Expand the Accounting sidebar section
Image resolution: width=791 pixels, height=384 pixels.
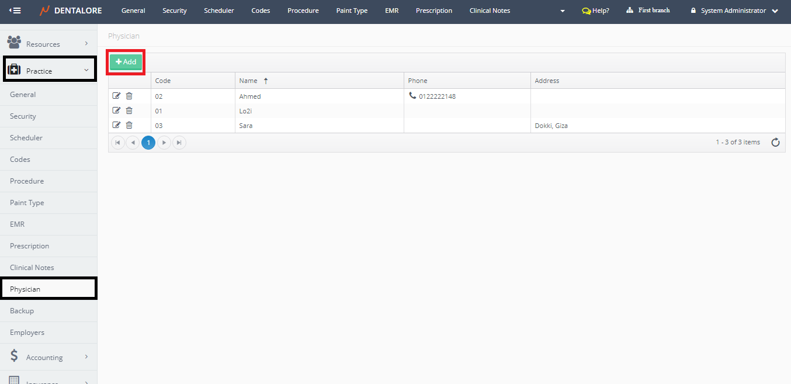tap(48, 357)
